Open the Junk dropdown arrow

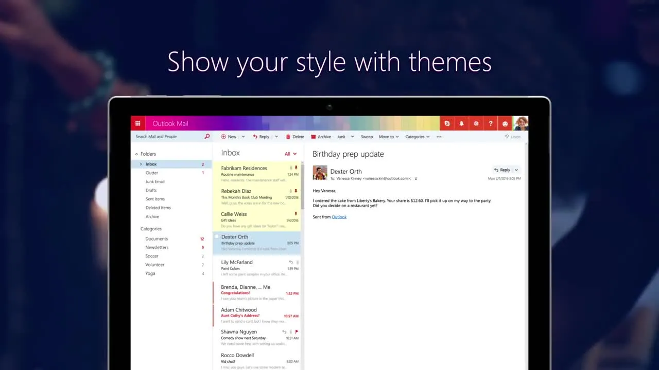(353, 137)
